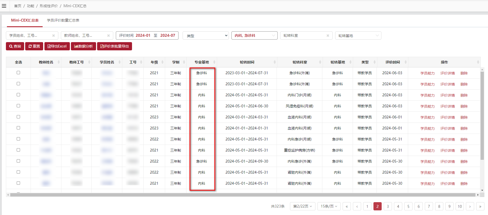Click the vertical table scrollbar
Image resolution: width=488 pixels, height=215 pixels.
[x=482, y=116]
